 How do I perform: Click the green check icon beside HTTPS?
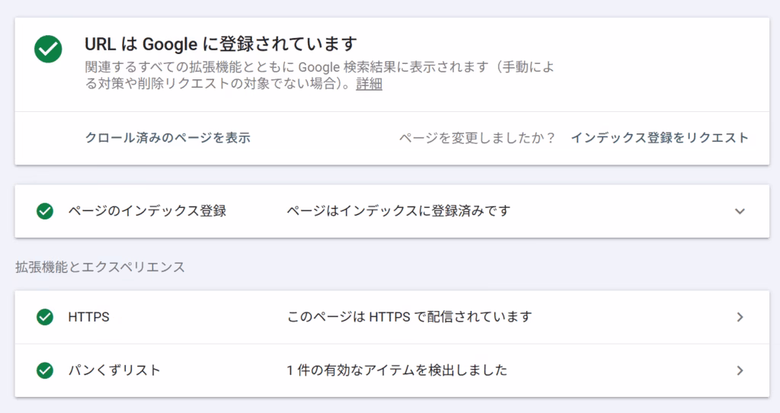[45, 317]
